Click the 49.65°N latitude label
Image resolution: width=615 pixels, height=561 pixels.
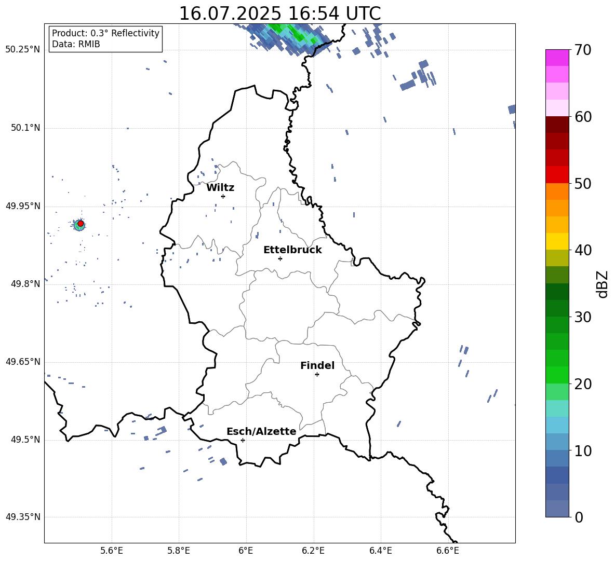pos(23,362)
